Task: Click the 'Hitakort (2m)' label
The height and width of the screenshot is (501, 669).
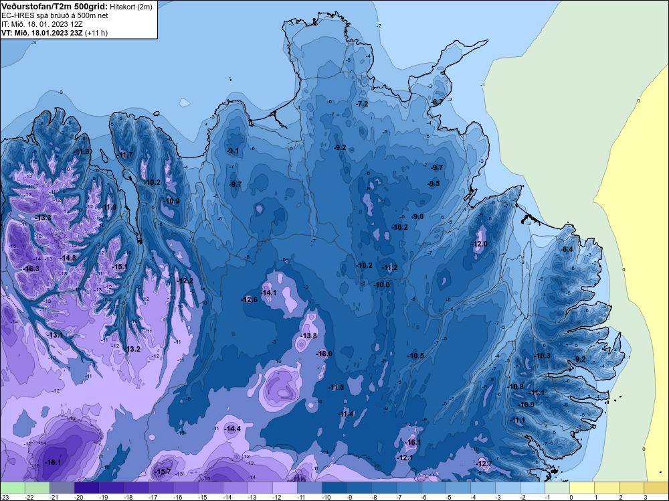Action: click(131, 7)
